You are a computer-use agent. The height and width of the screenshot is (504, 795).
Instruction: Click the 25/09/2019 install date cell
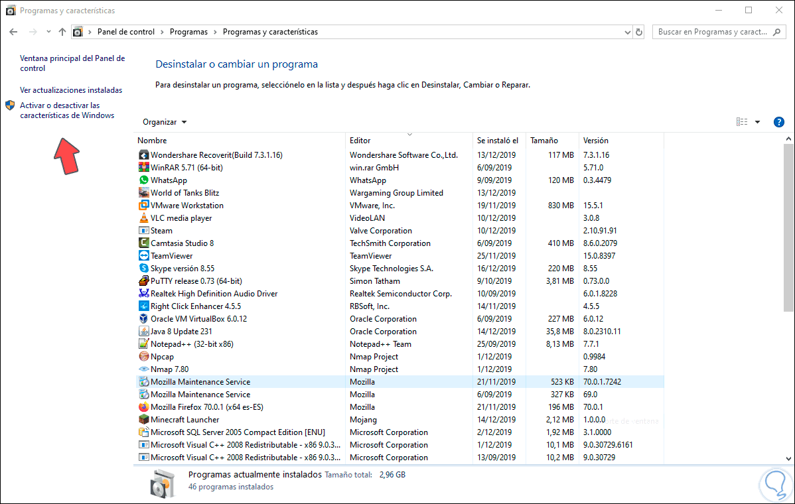[x=496, y=344]
